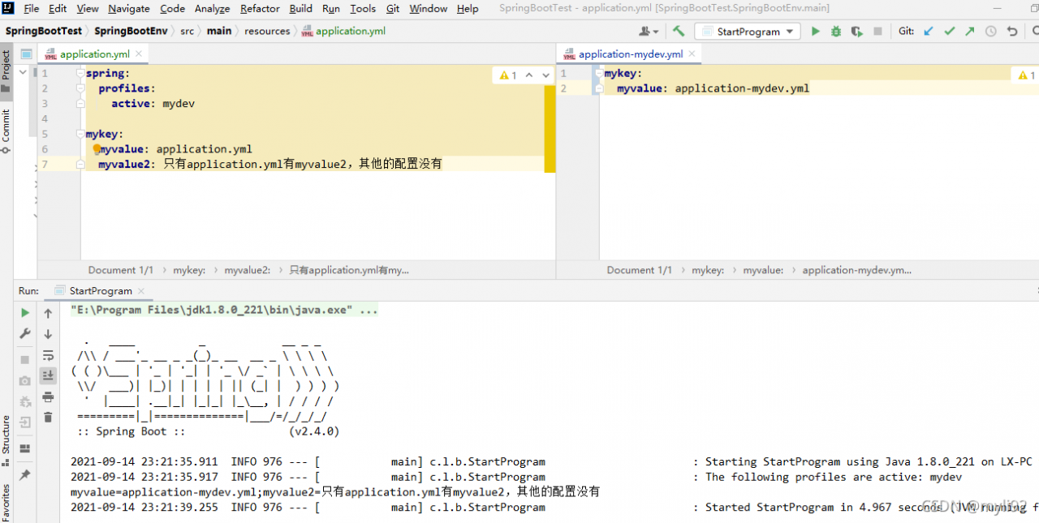1039x523 pixels.
Task: Close StartProgram tab in Run panel
Action: tap(141, 291)
